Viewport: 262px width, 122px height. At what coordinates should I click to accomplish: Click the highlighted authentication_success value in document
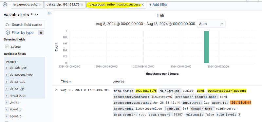(227, 91)
